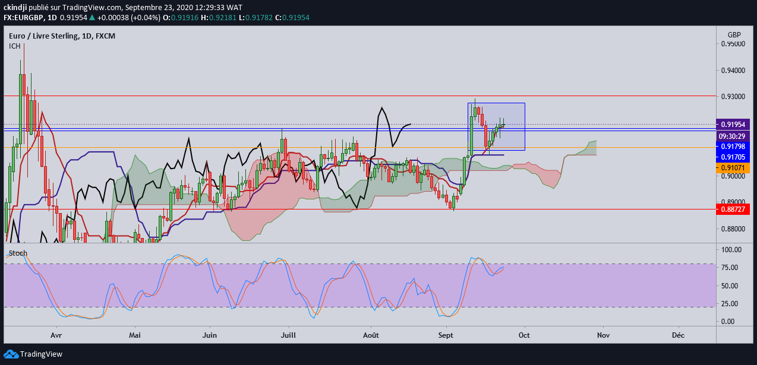Click the blue 0.91705 price label

tap(733, 157)
